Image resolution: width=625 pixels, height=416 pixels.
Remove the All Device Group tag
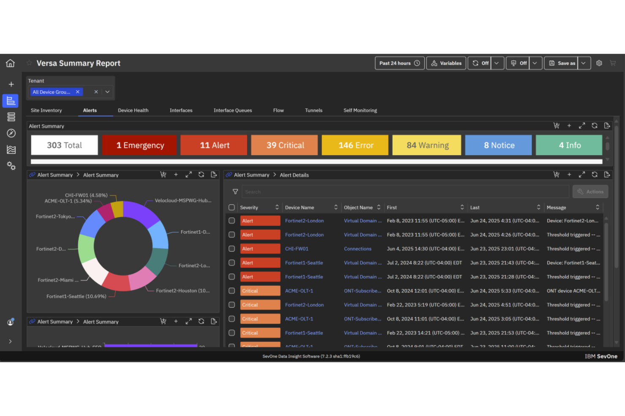point(78,92)
